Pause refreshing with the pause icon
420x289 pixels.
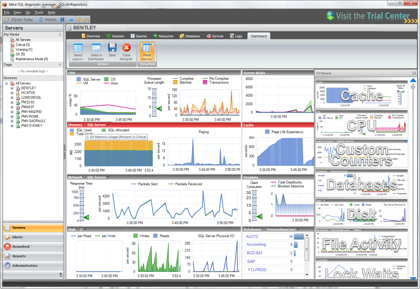62,20
